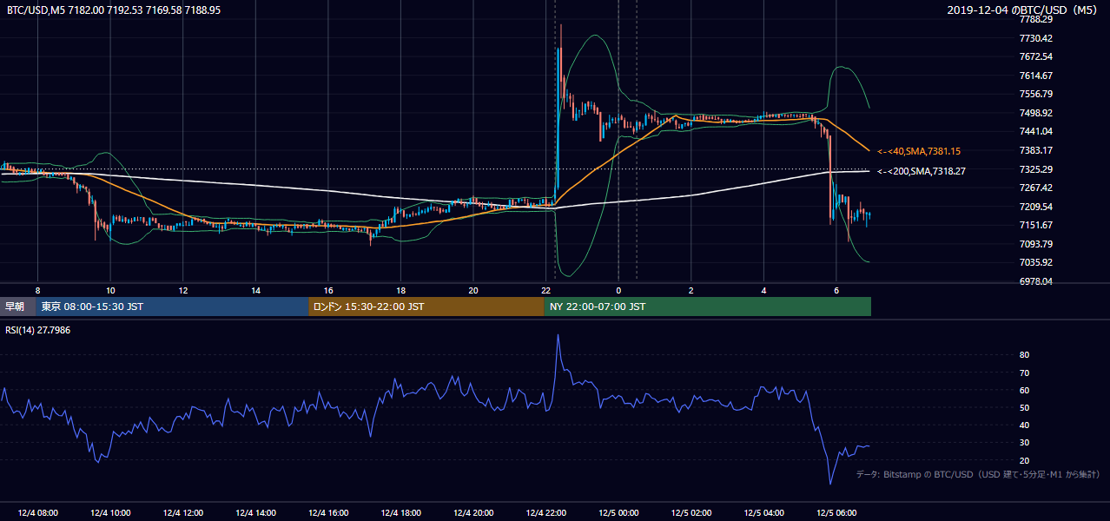The width and height of the screenshot is (1110, 521).
Task: Click bottom time label 12/4 08:00
Action: [x=37, y=513]
